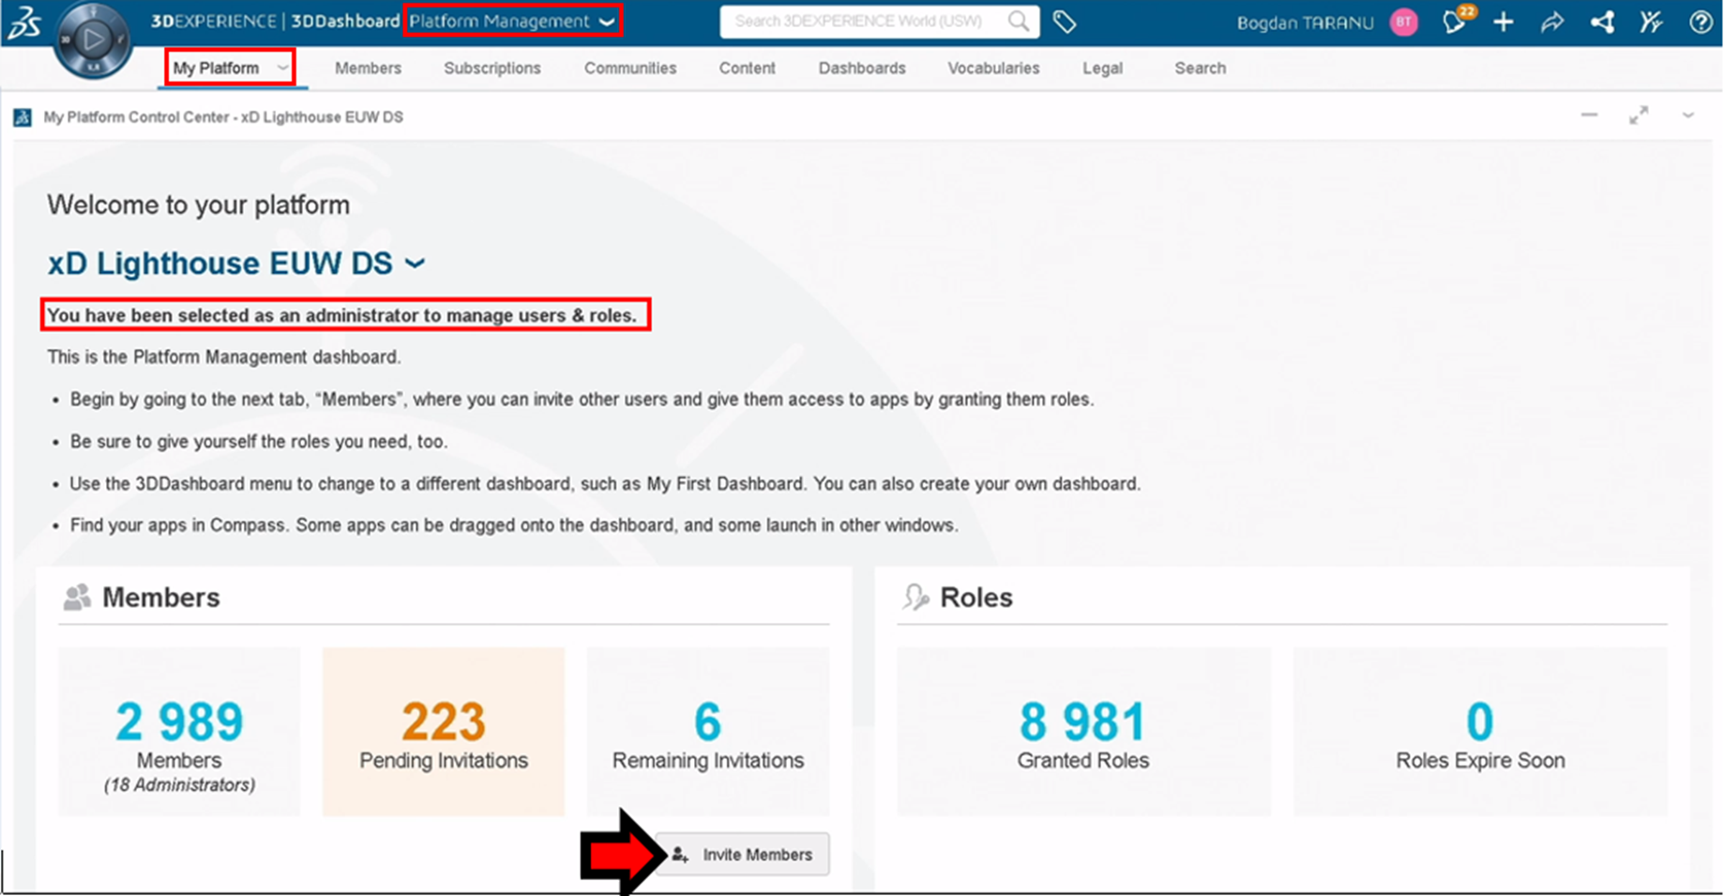Image resolution: width=1724 pixels, height=896 pixels.
Task: Click the plus Add icon
Action: coord(1504,23)
